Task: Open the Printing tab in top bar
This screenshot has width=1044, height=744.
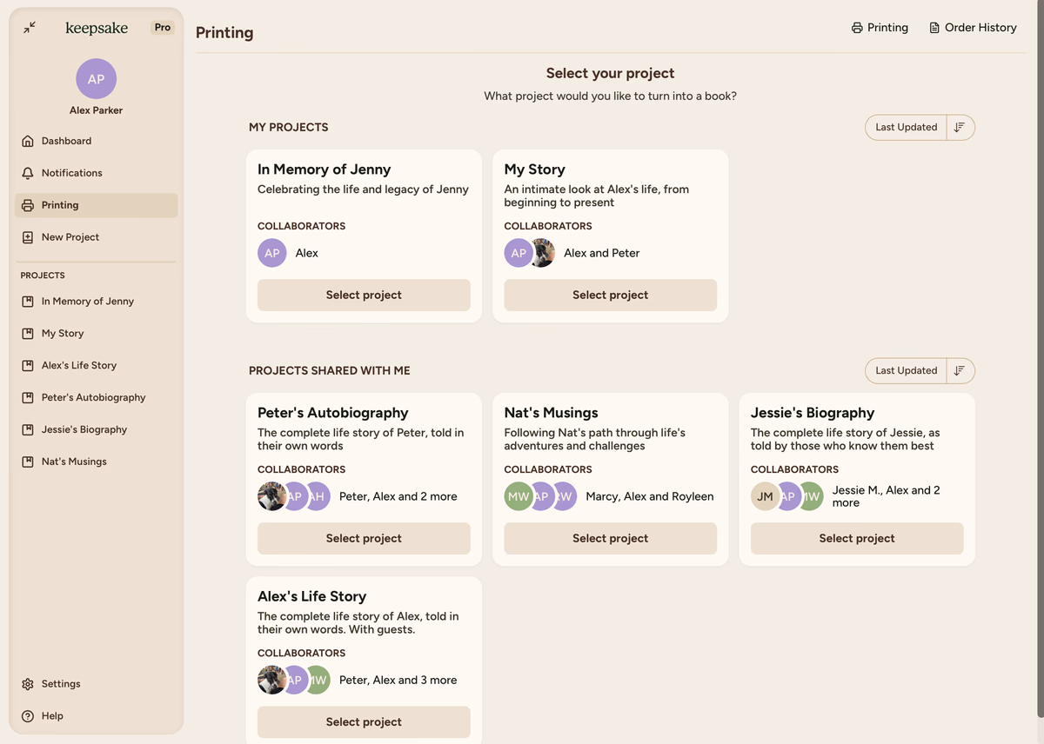Action: [880, 28]
